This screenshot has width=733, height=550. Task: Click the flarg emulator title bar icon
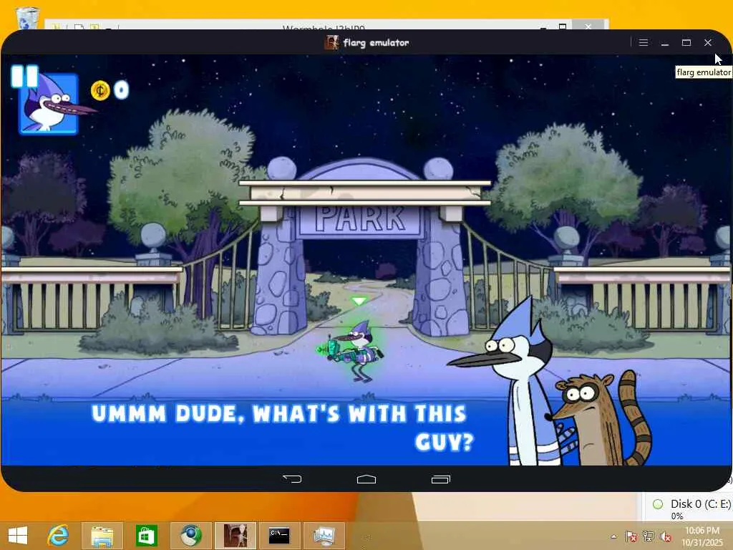pos(331,42)
